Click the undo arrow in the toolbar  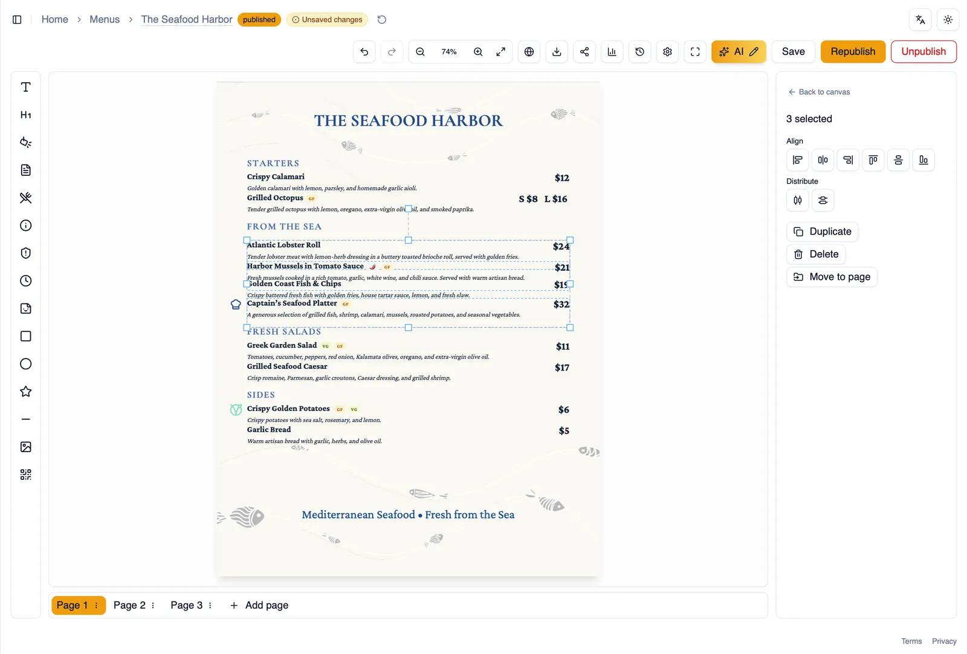point(364,52)
